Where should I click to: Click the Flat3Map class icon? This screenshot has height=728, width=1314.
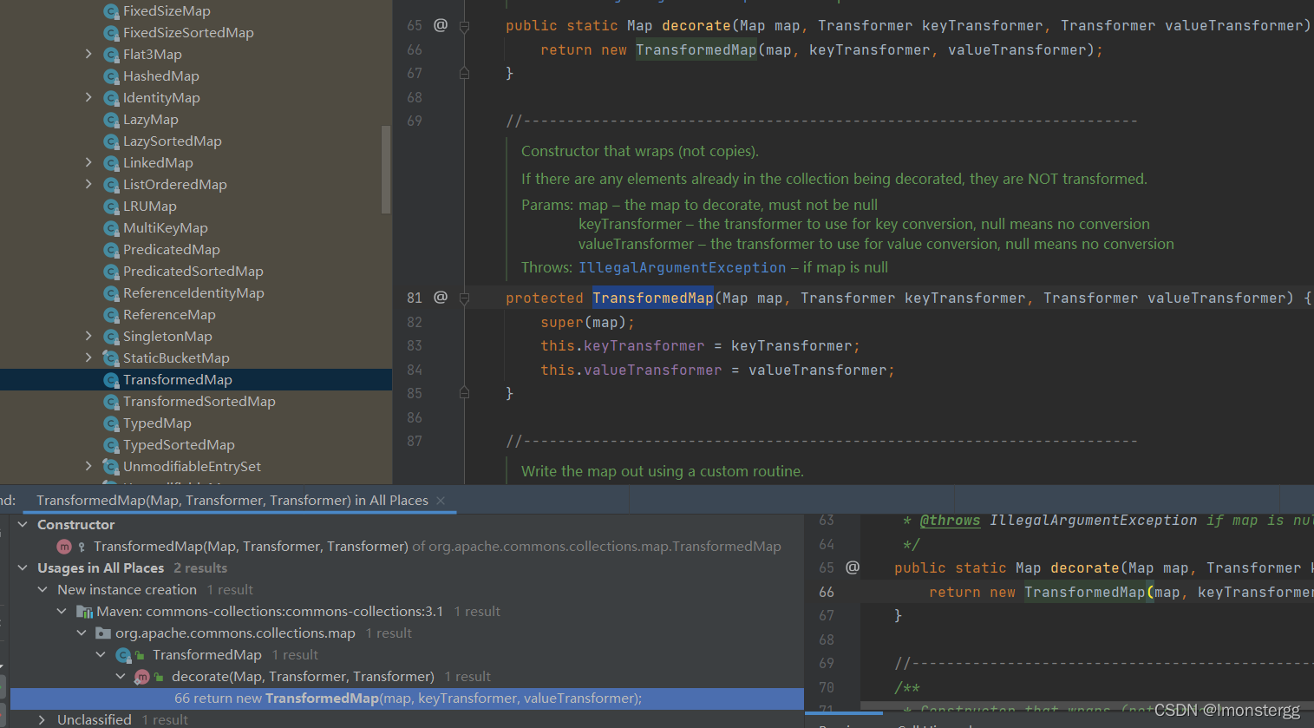(111, 55)
